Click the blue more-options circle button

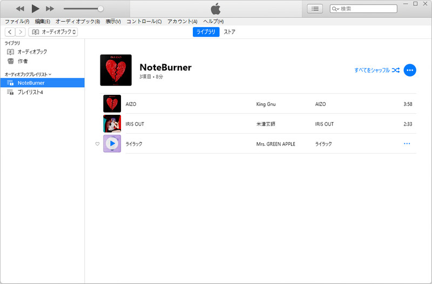click(x=410, y=70)
